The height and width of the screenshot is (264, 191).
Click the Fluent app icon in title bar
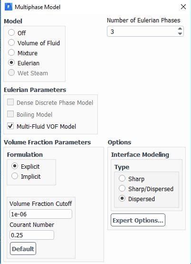9,7
